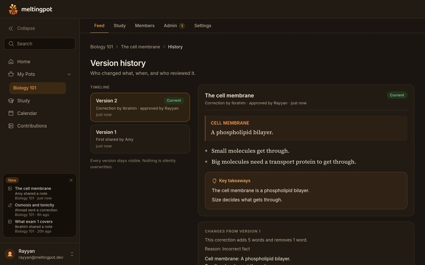Click "A phospholipid bilayer." definition text
This screenshot has width=425, height=265.
click(x=242, y=132)
